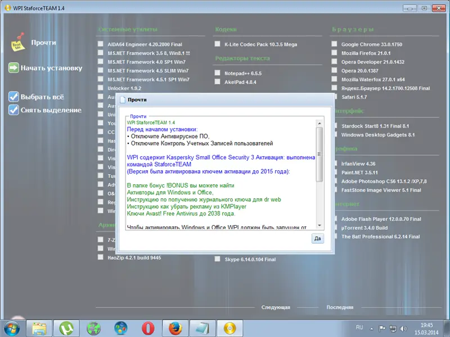Select FastStone Image Viewer 5.1 Final entry
This screenshot has height=337, width=450.
[381, 190]
